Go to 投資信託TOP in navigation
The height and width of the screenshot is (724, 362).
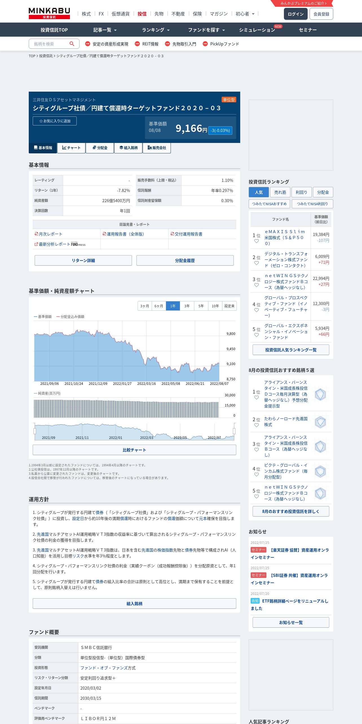(x=54, y=30)
